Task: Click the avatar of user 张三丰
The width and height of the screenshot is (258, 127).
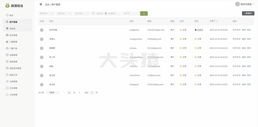Action: point(42,57)
